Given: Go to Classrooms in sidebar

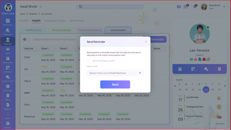Looking at the screenshot, I should (x=8, y=31).
